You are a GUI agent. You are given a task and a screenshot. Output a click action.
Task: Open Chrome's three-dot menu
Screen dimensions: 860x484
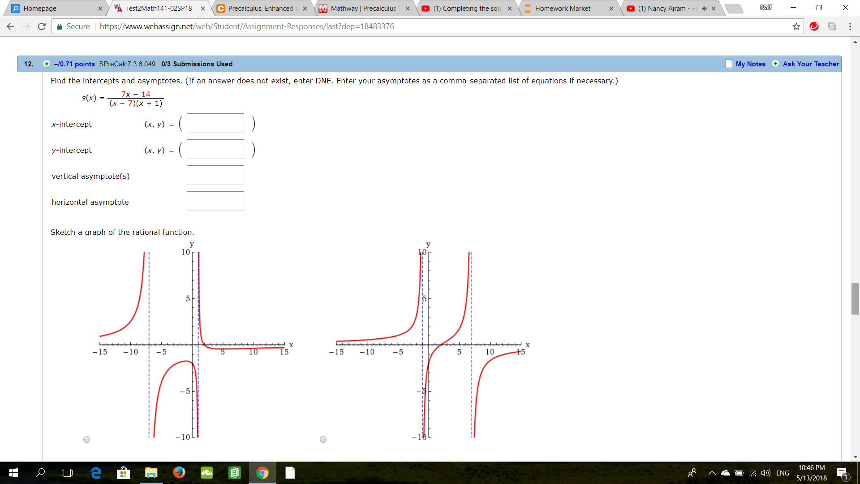pos(850,26)
